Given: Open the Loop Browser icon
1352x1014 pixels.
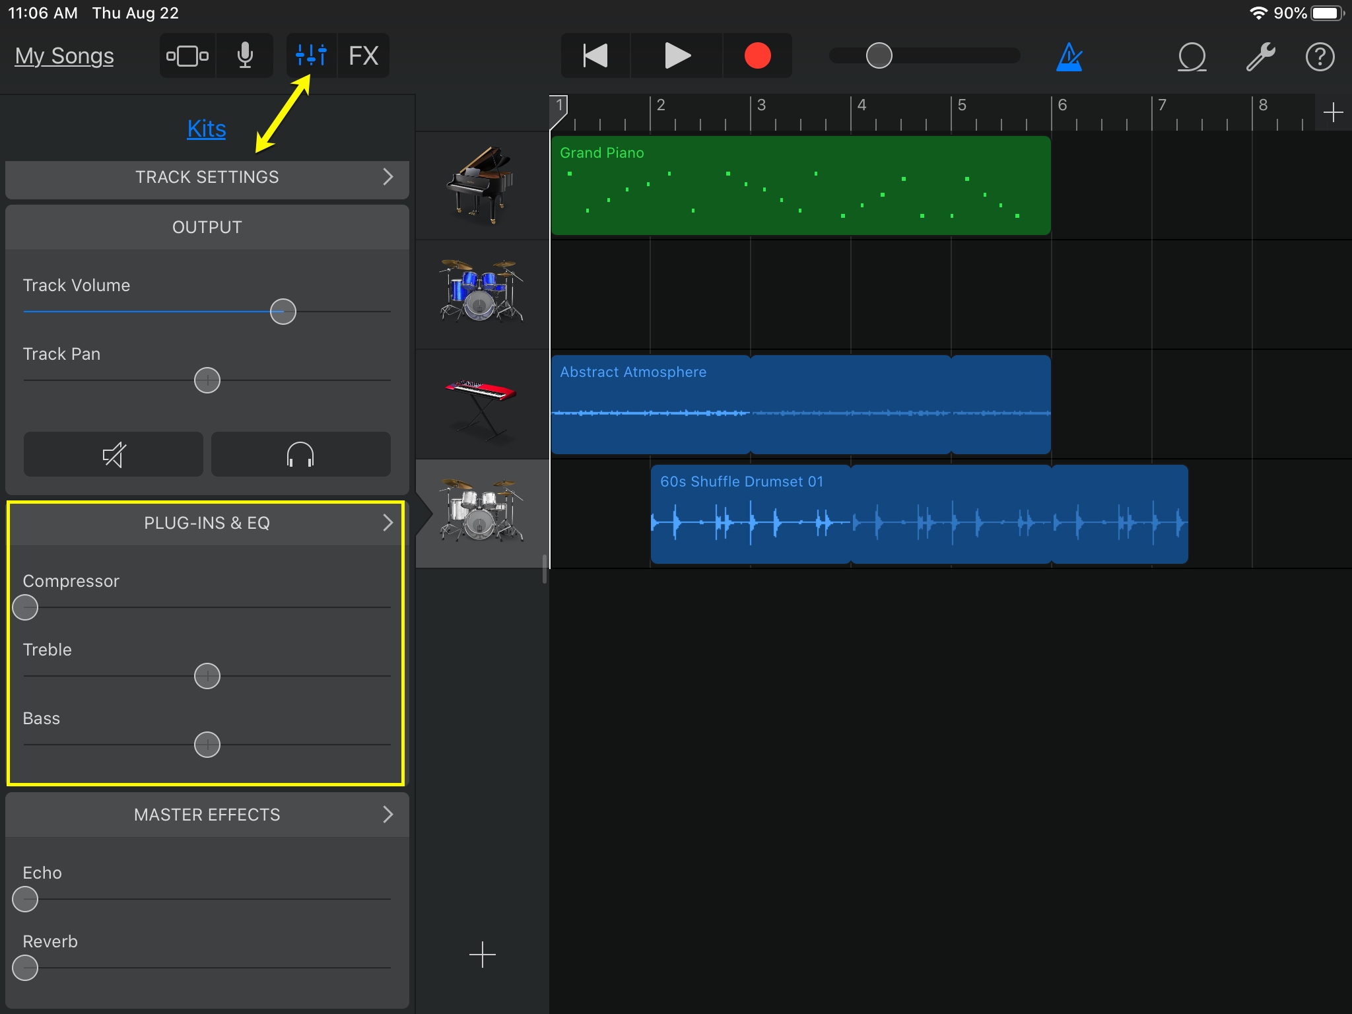Looking at the screenshot, I should point(1192,57).
